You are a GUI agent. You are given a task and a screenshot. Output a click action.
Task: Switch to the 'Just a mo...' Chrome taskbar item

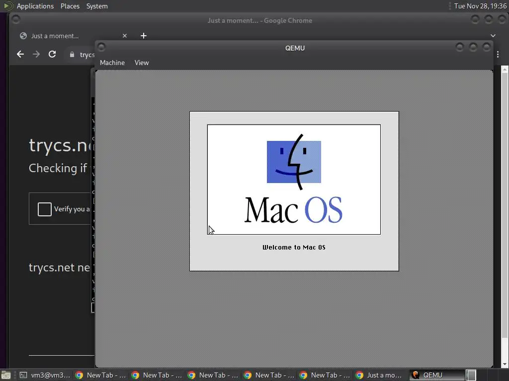[x=380, y=375]
